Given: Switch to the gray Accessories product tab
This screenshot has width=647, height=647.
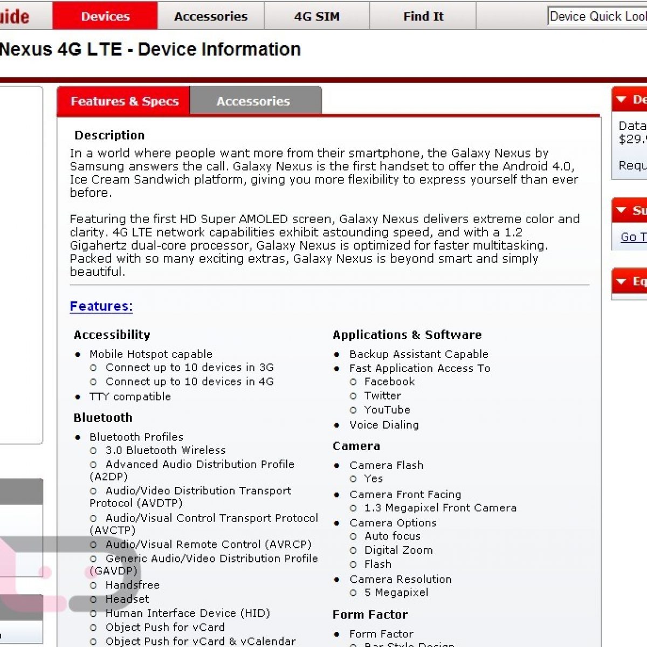Looking at the screenshot, I should [253, 101].
